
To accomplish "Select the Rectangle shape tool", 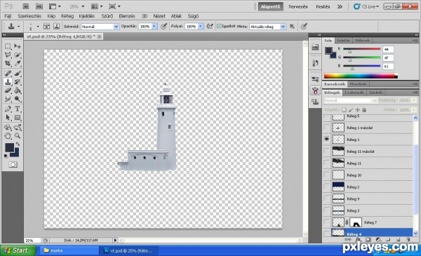I will coord(18,118).
